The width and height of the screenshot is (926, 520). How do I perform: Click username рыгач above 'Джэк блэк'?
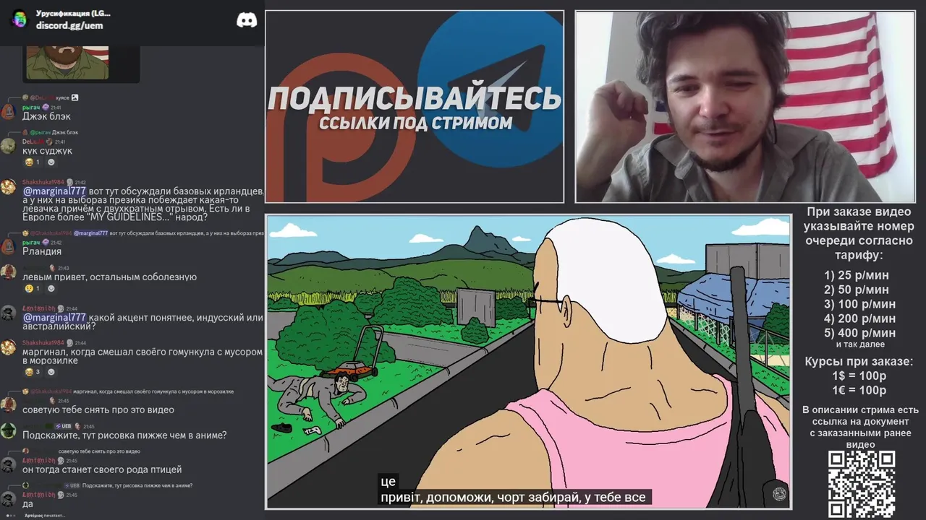[31, 107]
